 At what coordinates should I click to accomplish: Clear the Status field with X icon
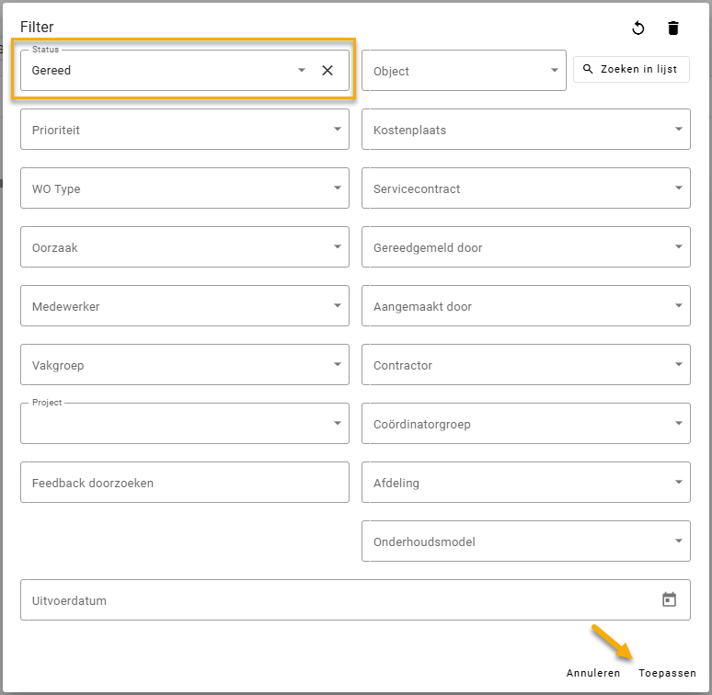(x=327, y=71)
